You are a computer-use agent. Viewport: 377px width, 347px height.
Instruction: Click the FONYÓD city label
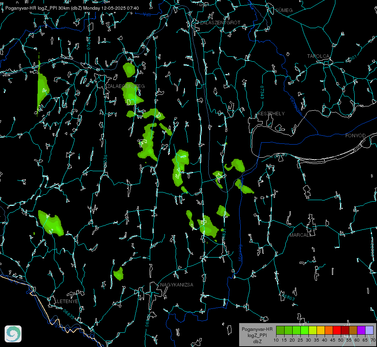[x=355, y=136]
